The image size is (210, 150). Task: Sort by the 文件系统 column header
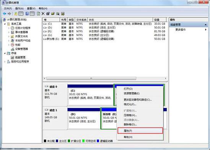click(81, 20)
